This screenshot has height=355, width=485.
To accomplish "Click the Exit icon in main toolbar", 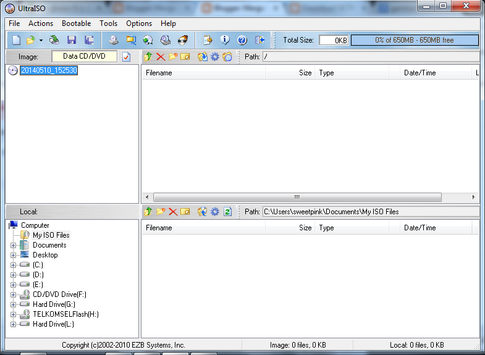I will pyautogui.click(x=259, y=40).
